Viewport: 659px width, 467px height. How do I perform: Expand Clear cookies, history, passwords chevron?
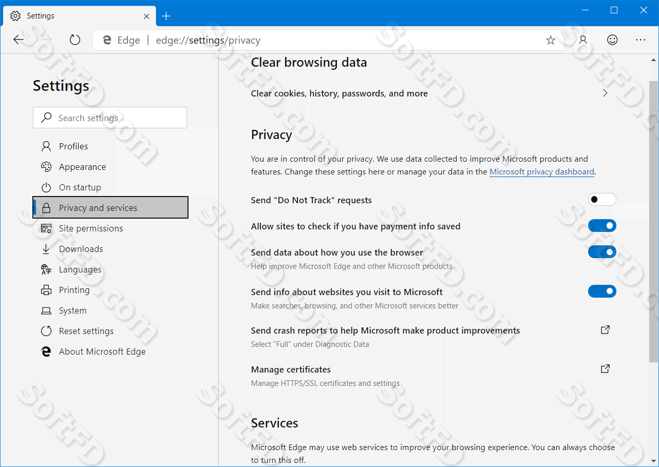pyautogui.click(x=605, y=93)
